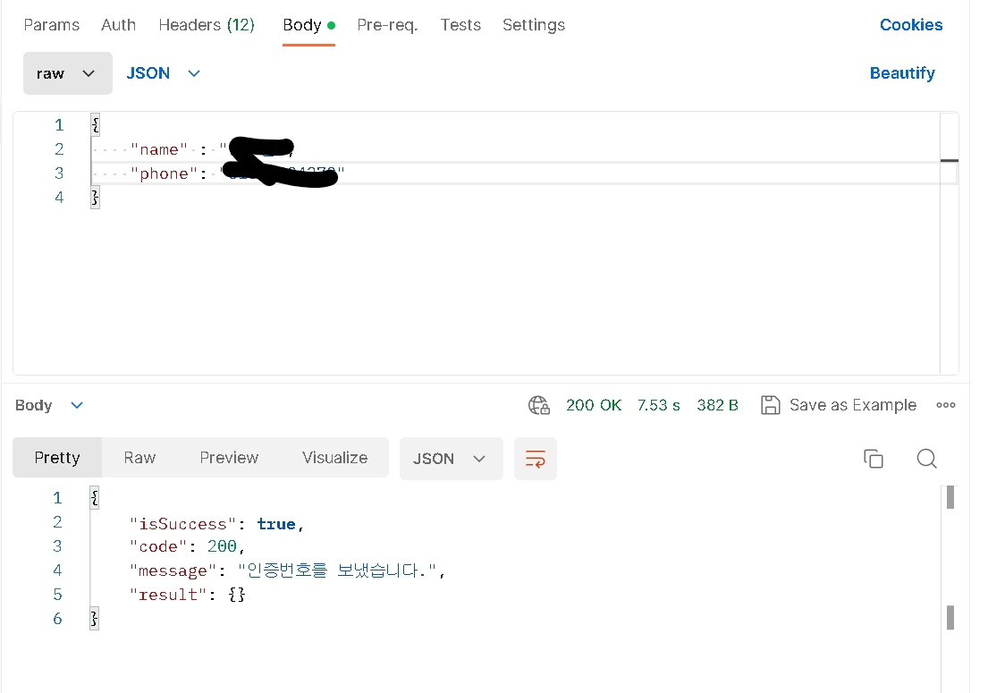Switch to Preview response view
The width and height of the screenshot is (988, 693).
click(229, 458)
